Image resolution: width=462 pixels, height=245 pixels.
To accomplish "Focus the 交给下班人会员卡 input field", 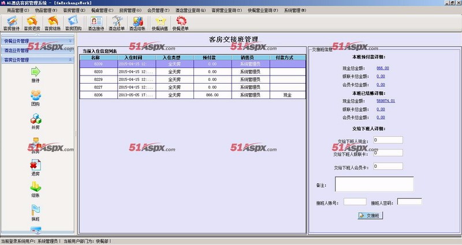I will pos(388,166).
